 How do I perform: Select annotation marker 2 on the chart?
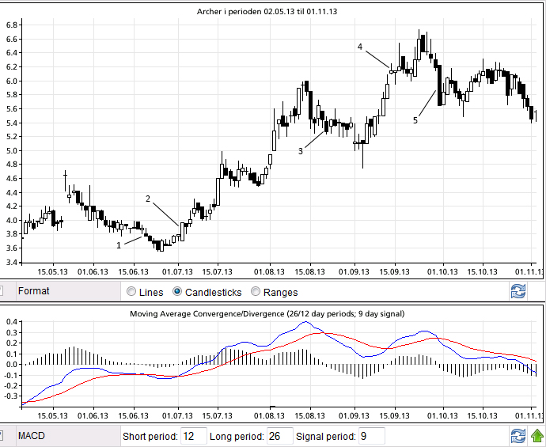(x=147, y=198)
